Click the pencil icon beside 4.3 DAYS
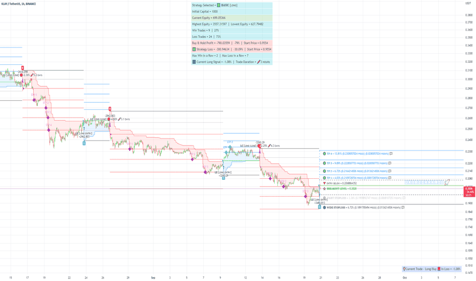476x281 pixels. (x=269, y=146)
